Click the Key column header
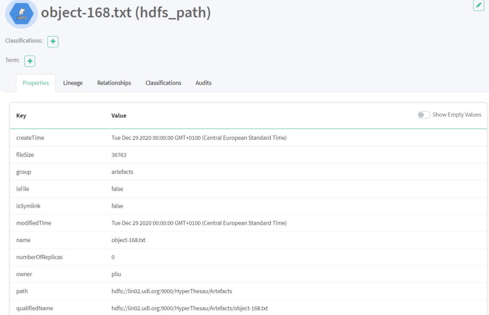Screen dimensions: 489x315 click(21, 115)
